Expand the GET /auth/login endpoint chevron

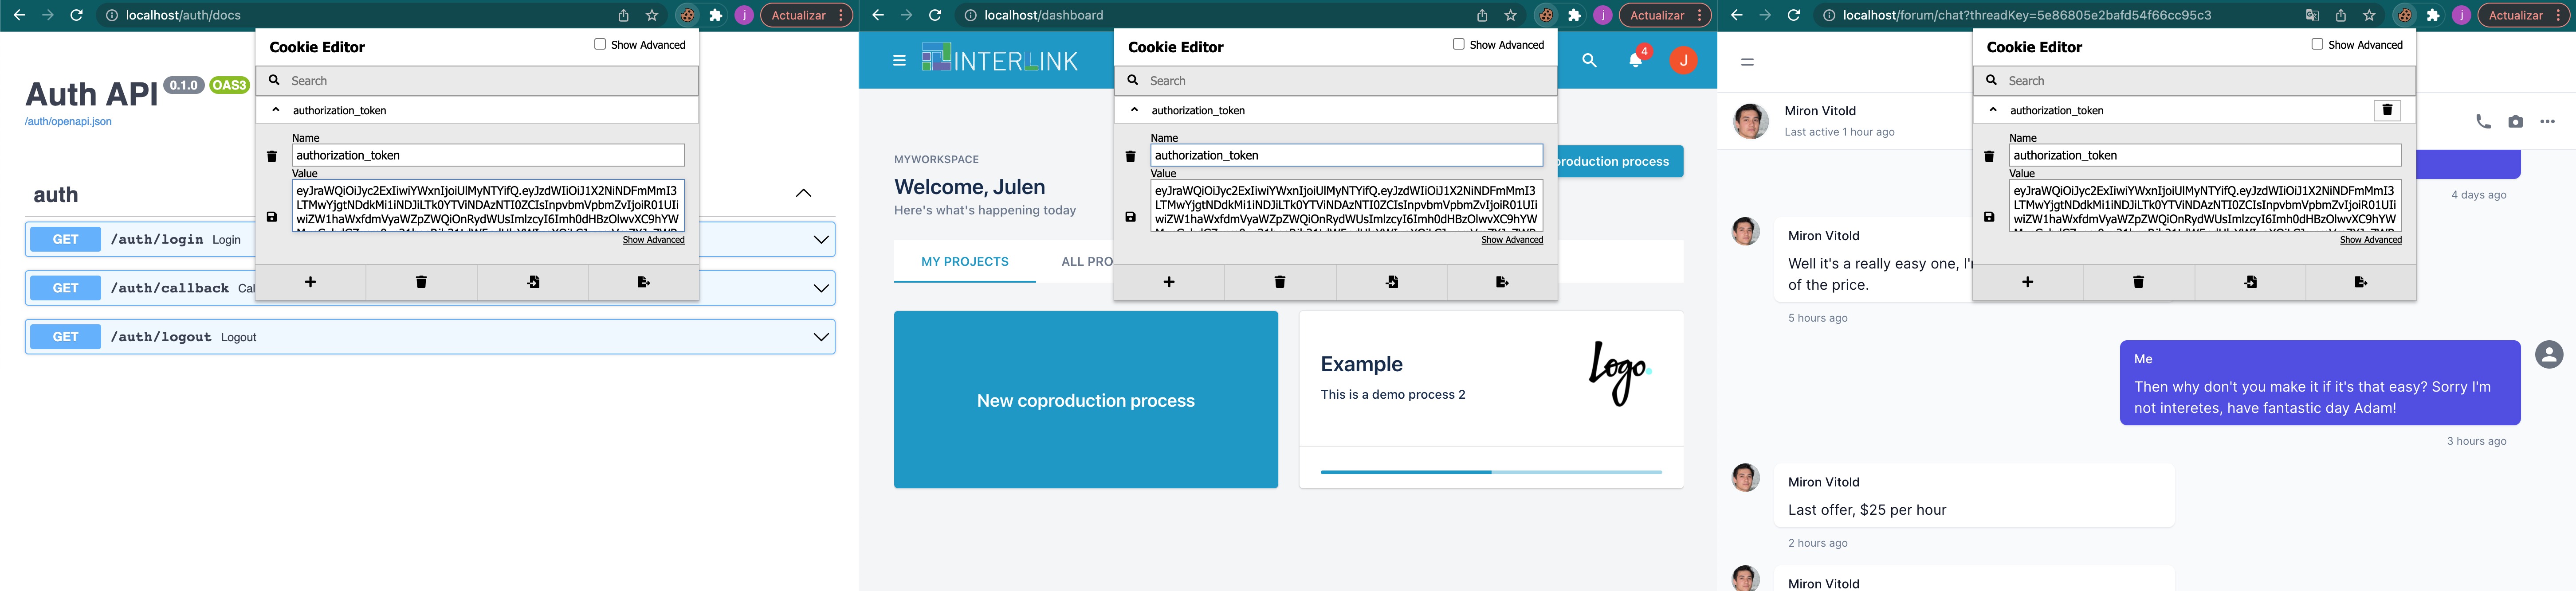821,240
